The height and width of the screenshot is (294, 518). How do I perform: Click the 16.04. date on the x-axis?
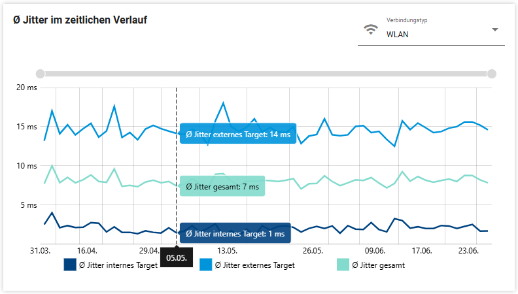click(x=87, y=251)
